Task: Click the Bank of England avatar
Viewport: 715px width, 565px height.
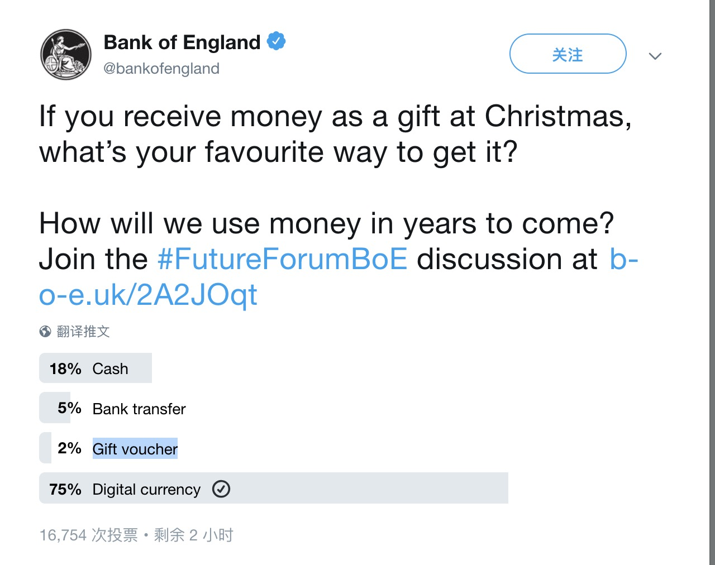Action: click(66, 55)
